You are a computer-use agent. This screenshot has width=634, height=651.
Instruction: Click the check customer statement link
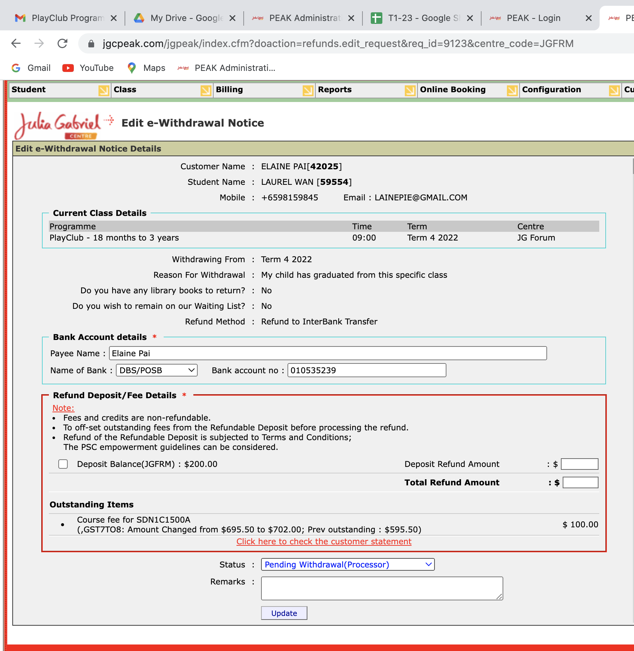click(324, 541)
